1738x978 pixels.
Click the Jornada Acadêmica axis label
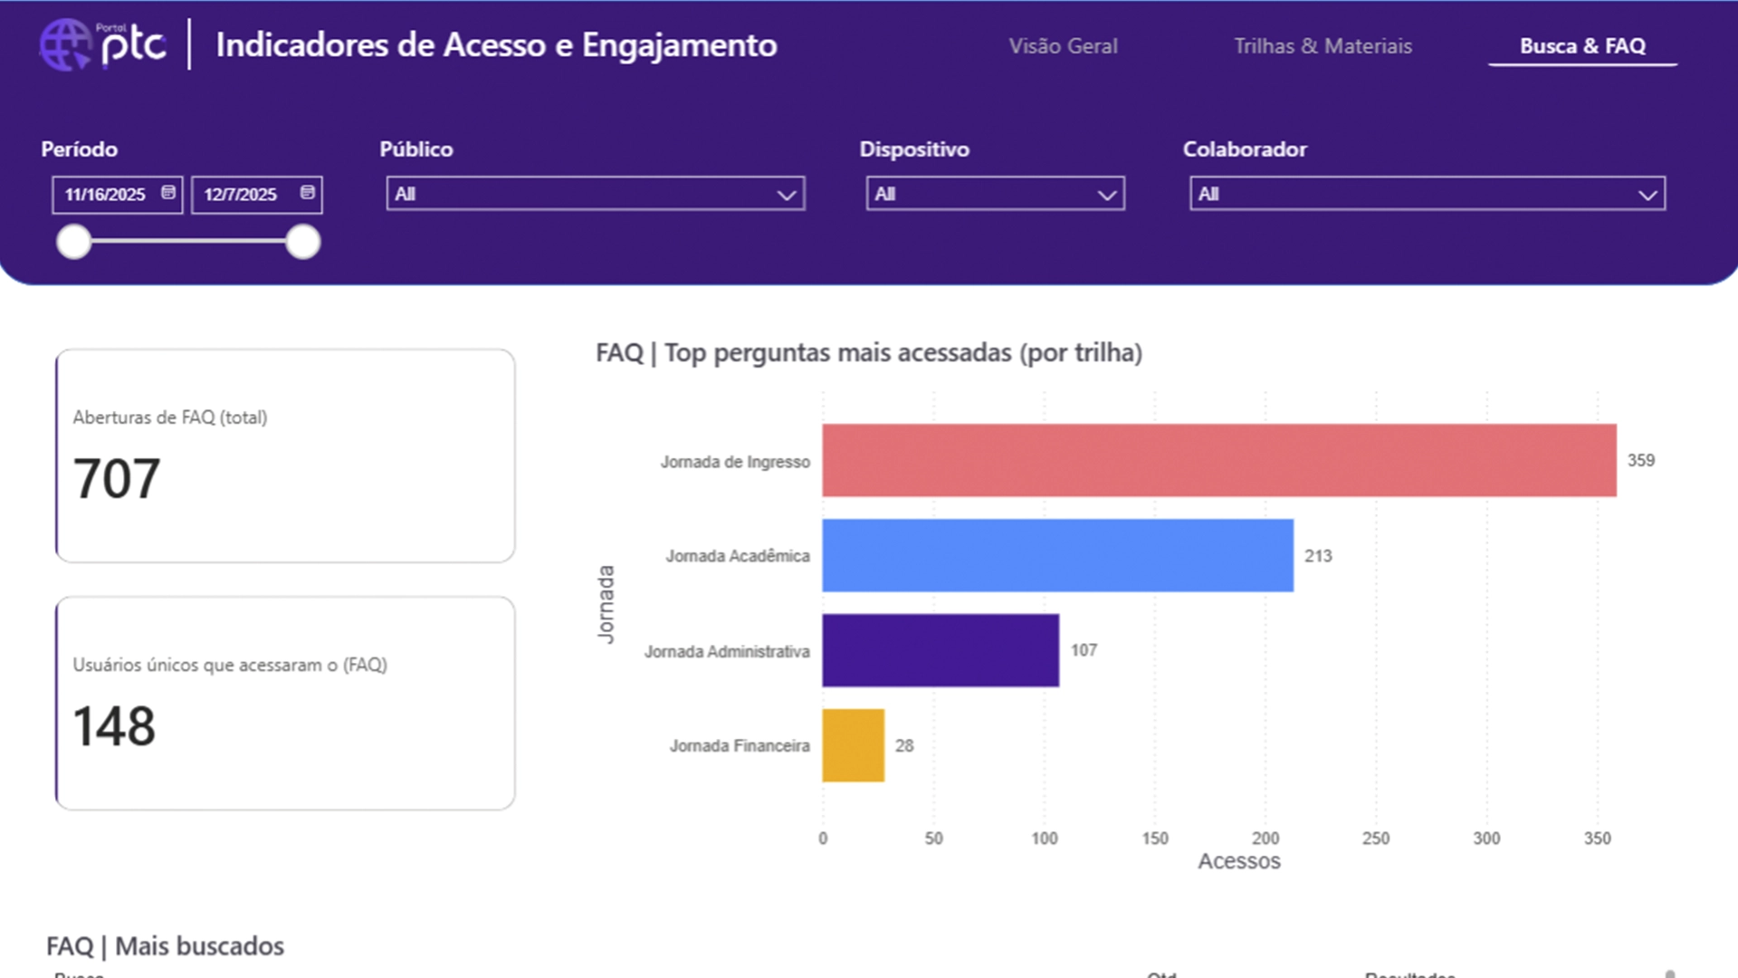[738, 556]
